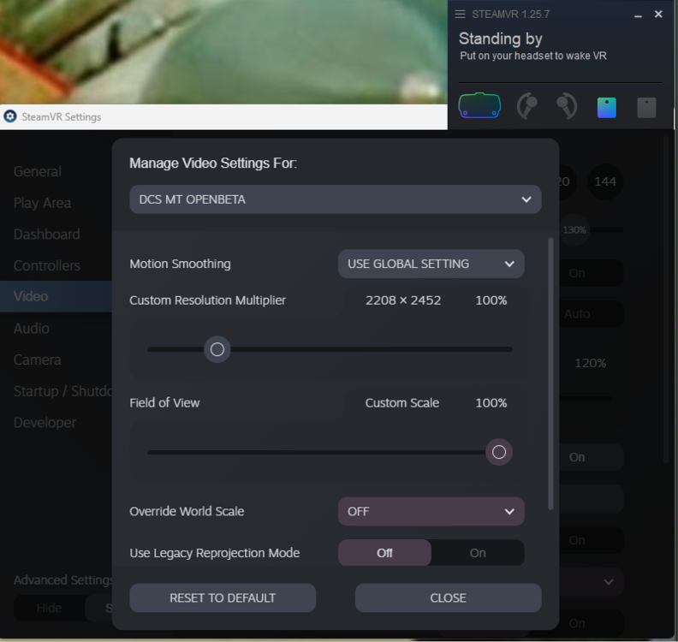Set Legacy Reprojection Mode to On

[478, 553]
